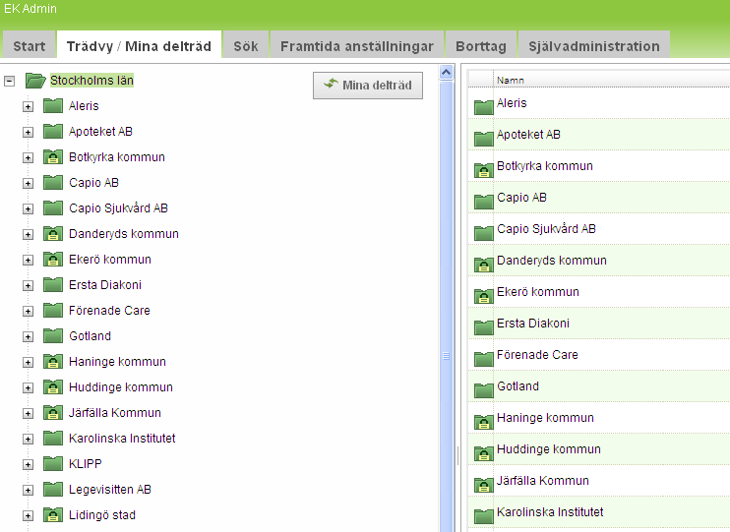730x532 pixels.
Task: Expand the Gotland tree node
Action: [x=28, y=337]
